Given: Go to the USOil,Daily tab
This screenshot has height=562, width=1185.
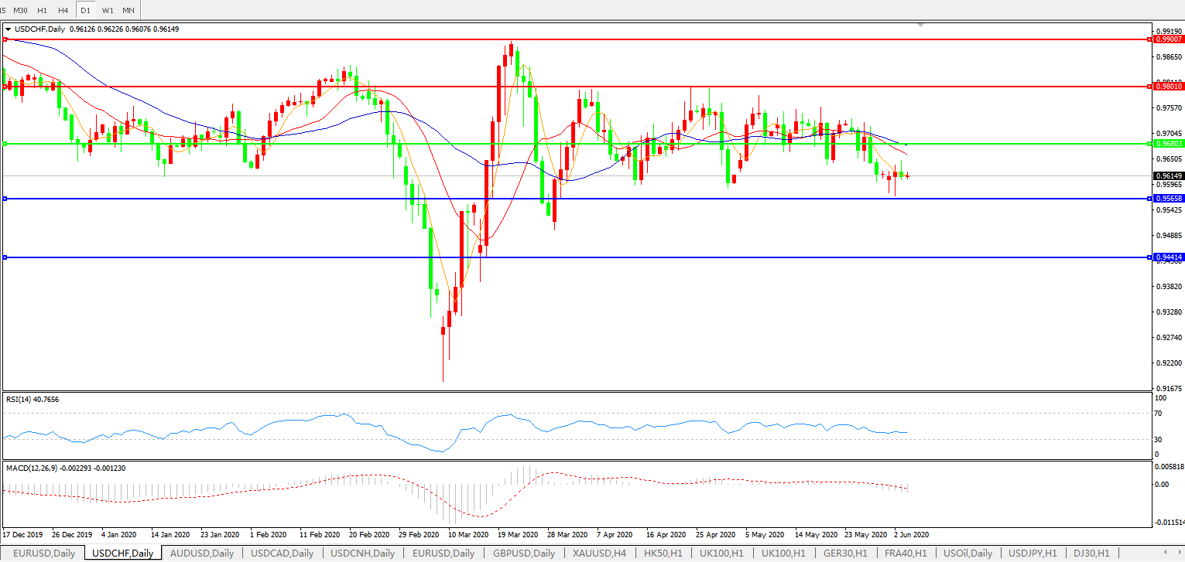Looking at the screenshot, I should (967, 553).
